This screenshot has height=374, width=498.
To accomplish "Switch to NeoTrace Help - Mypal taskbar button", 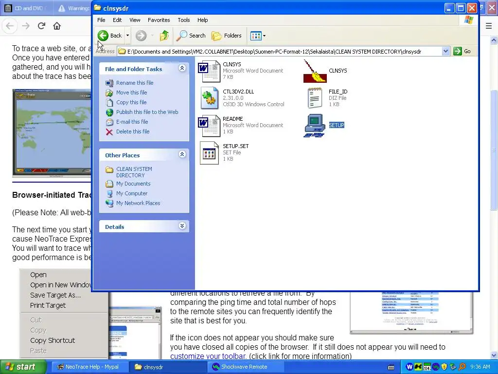I will pos(90,367).
